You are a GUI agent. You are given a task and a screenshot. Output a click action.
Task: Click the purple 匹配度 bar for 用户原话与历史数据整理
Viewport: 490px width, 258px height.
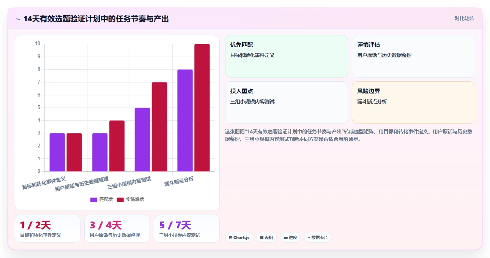100,152
